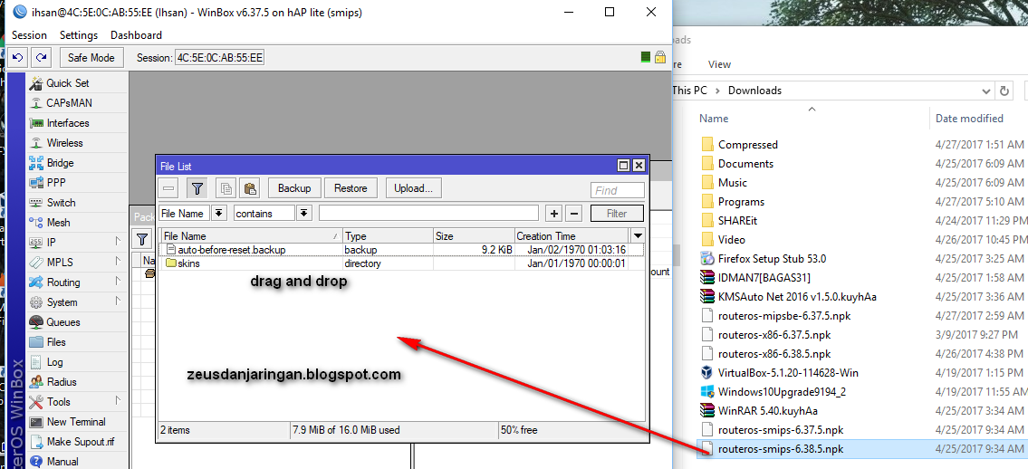Toggle the Safe Mode button
This screenshot has width=1028, height=469.
pyautogui.click(x=91, y=58)
